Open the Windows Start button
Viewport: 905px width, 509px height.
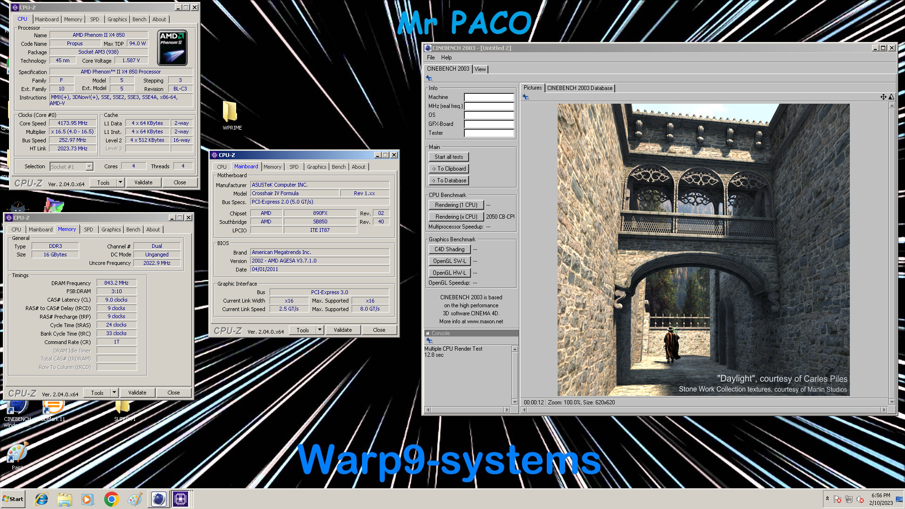point(13,499)
